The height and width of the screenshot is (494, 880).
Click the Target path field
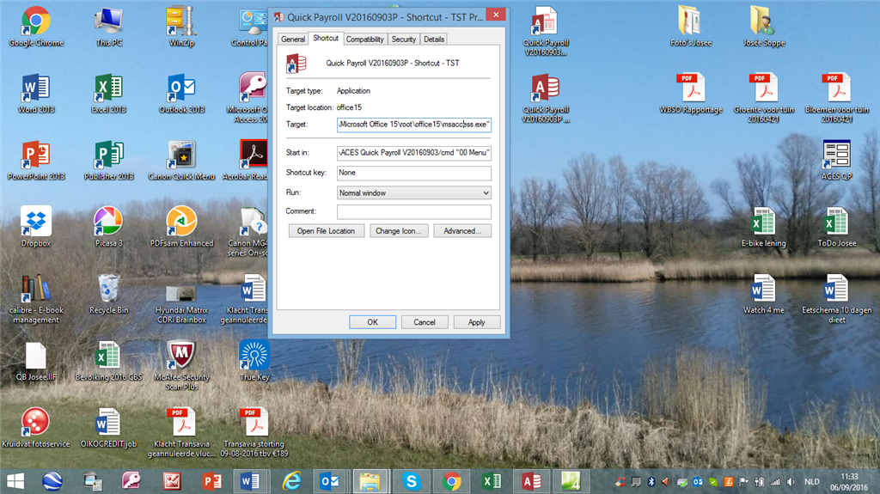point(414,125)
